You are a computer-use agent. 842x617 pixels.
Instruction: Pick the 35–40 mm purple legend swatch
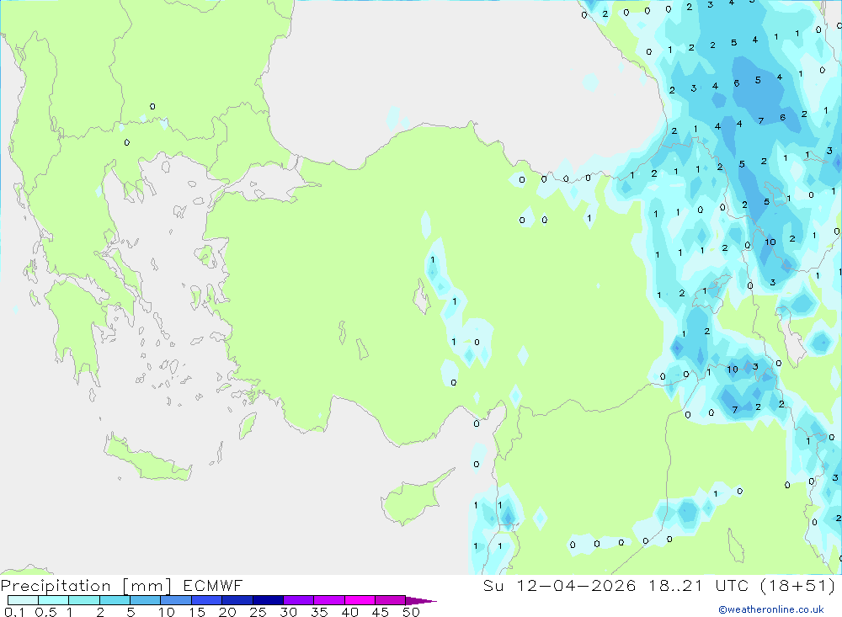pyautogui.click(x=329, y=600)
